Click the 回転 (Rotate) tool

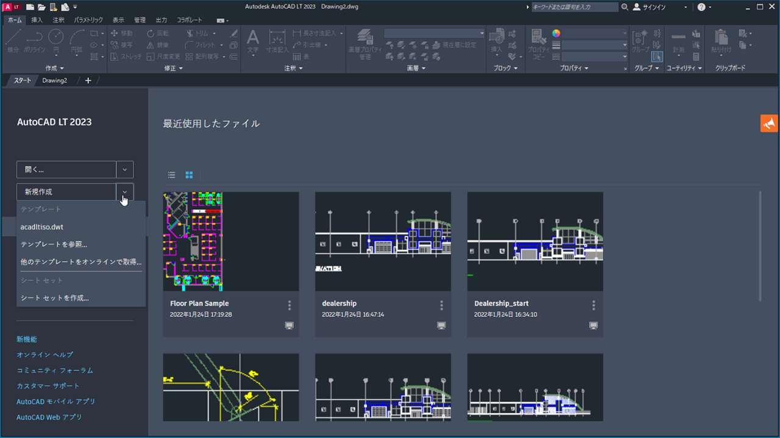click(158, 33)
